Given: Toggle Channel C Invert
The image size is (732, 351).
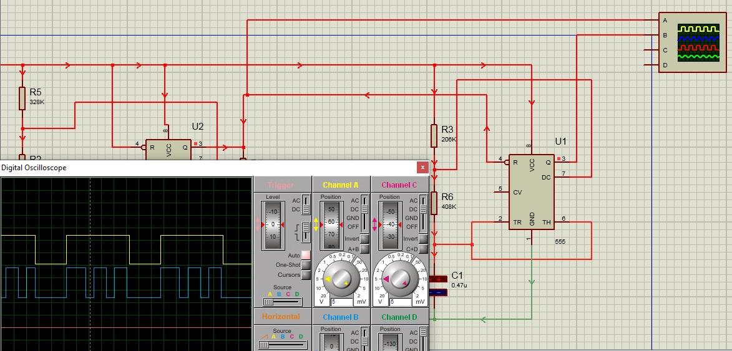Looking at the screenshot, I should point(424,239).
